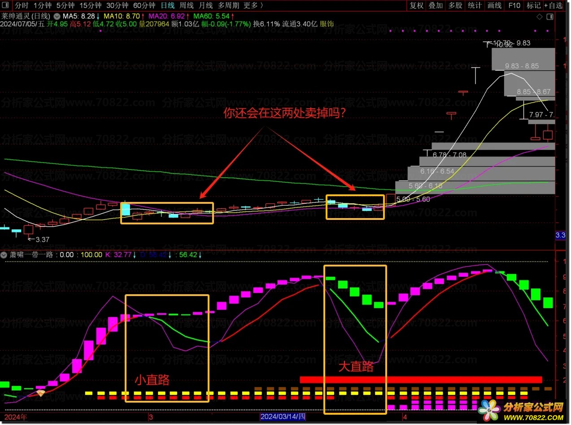The width and height of the screenshot is (571, 425).
Task: Click the 6.16 - 6.54 gap zone label
Action: click(x=437, y=171)
